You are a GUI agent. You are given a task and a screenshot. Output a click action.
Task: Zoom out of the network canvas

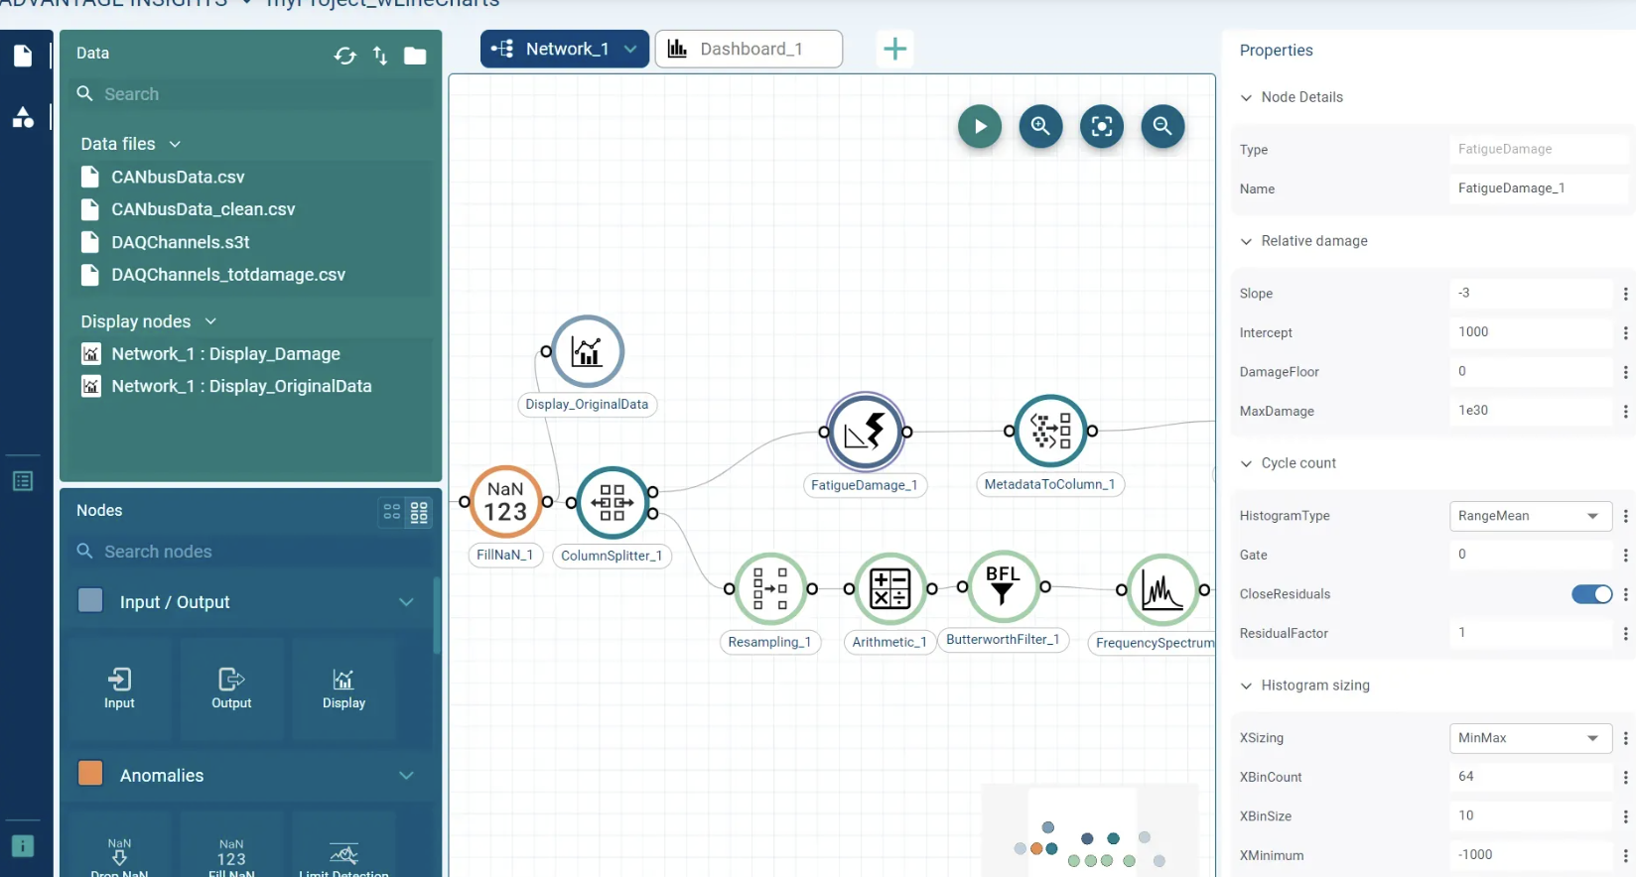point(1162,126)
